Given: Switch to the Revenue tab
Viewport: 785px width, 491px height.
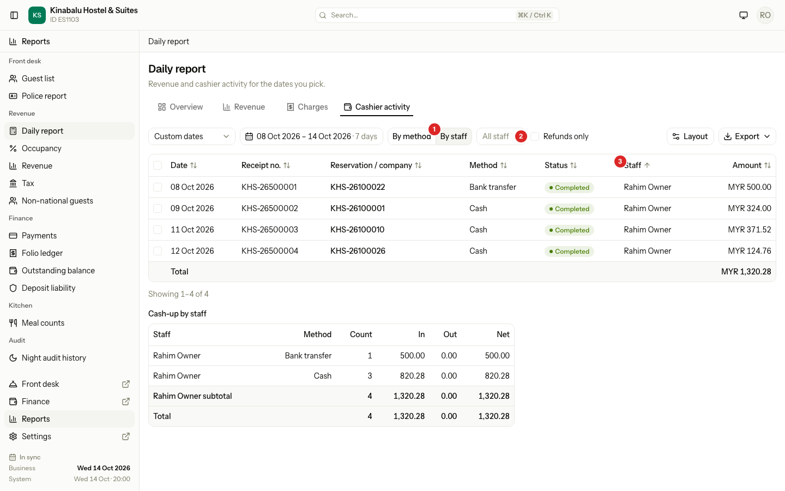Looking at the screenshot, I should click(x=244, y=107).
